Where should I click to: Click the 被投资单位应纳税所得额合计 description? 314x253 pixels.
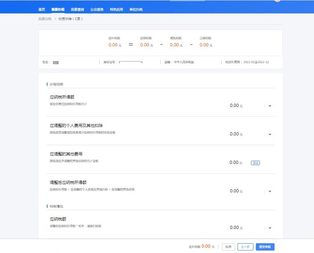click(68, 104)
